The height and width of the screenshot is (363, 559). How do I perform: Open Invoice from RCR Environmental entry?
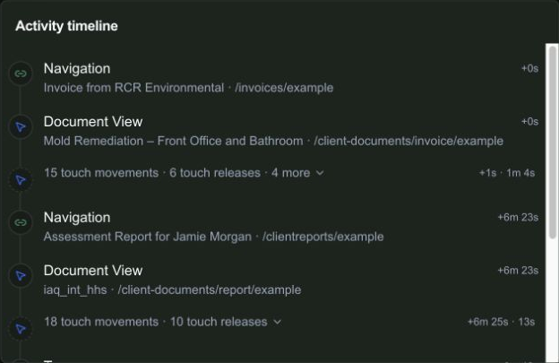point(133,88)
